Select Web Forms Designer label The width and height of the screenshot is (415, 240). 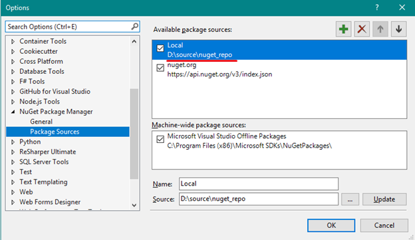tap(50, 202)
